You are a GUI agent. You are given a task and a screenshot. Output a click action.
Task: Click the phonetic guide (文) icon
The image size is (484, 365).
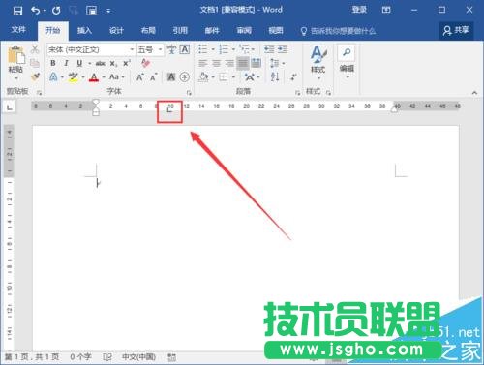click(171, 49)
